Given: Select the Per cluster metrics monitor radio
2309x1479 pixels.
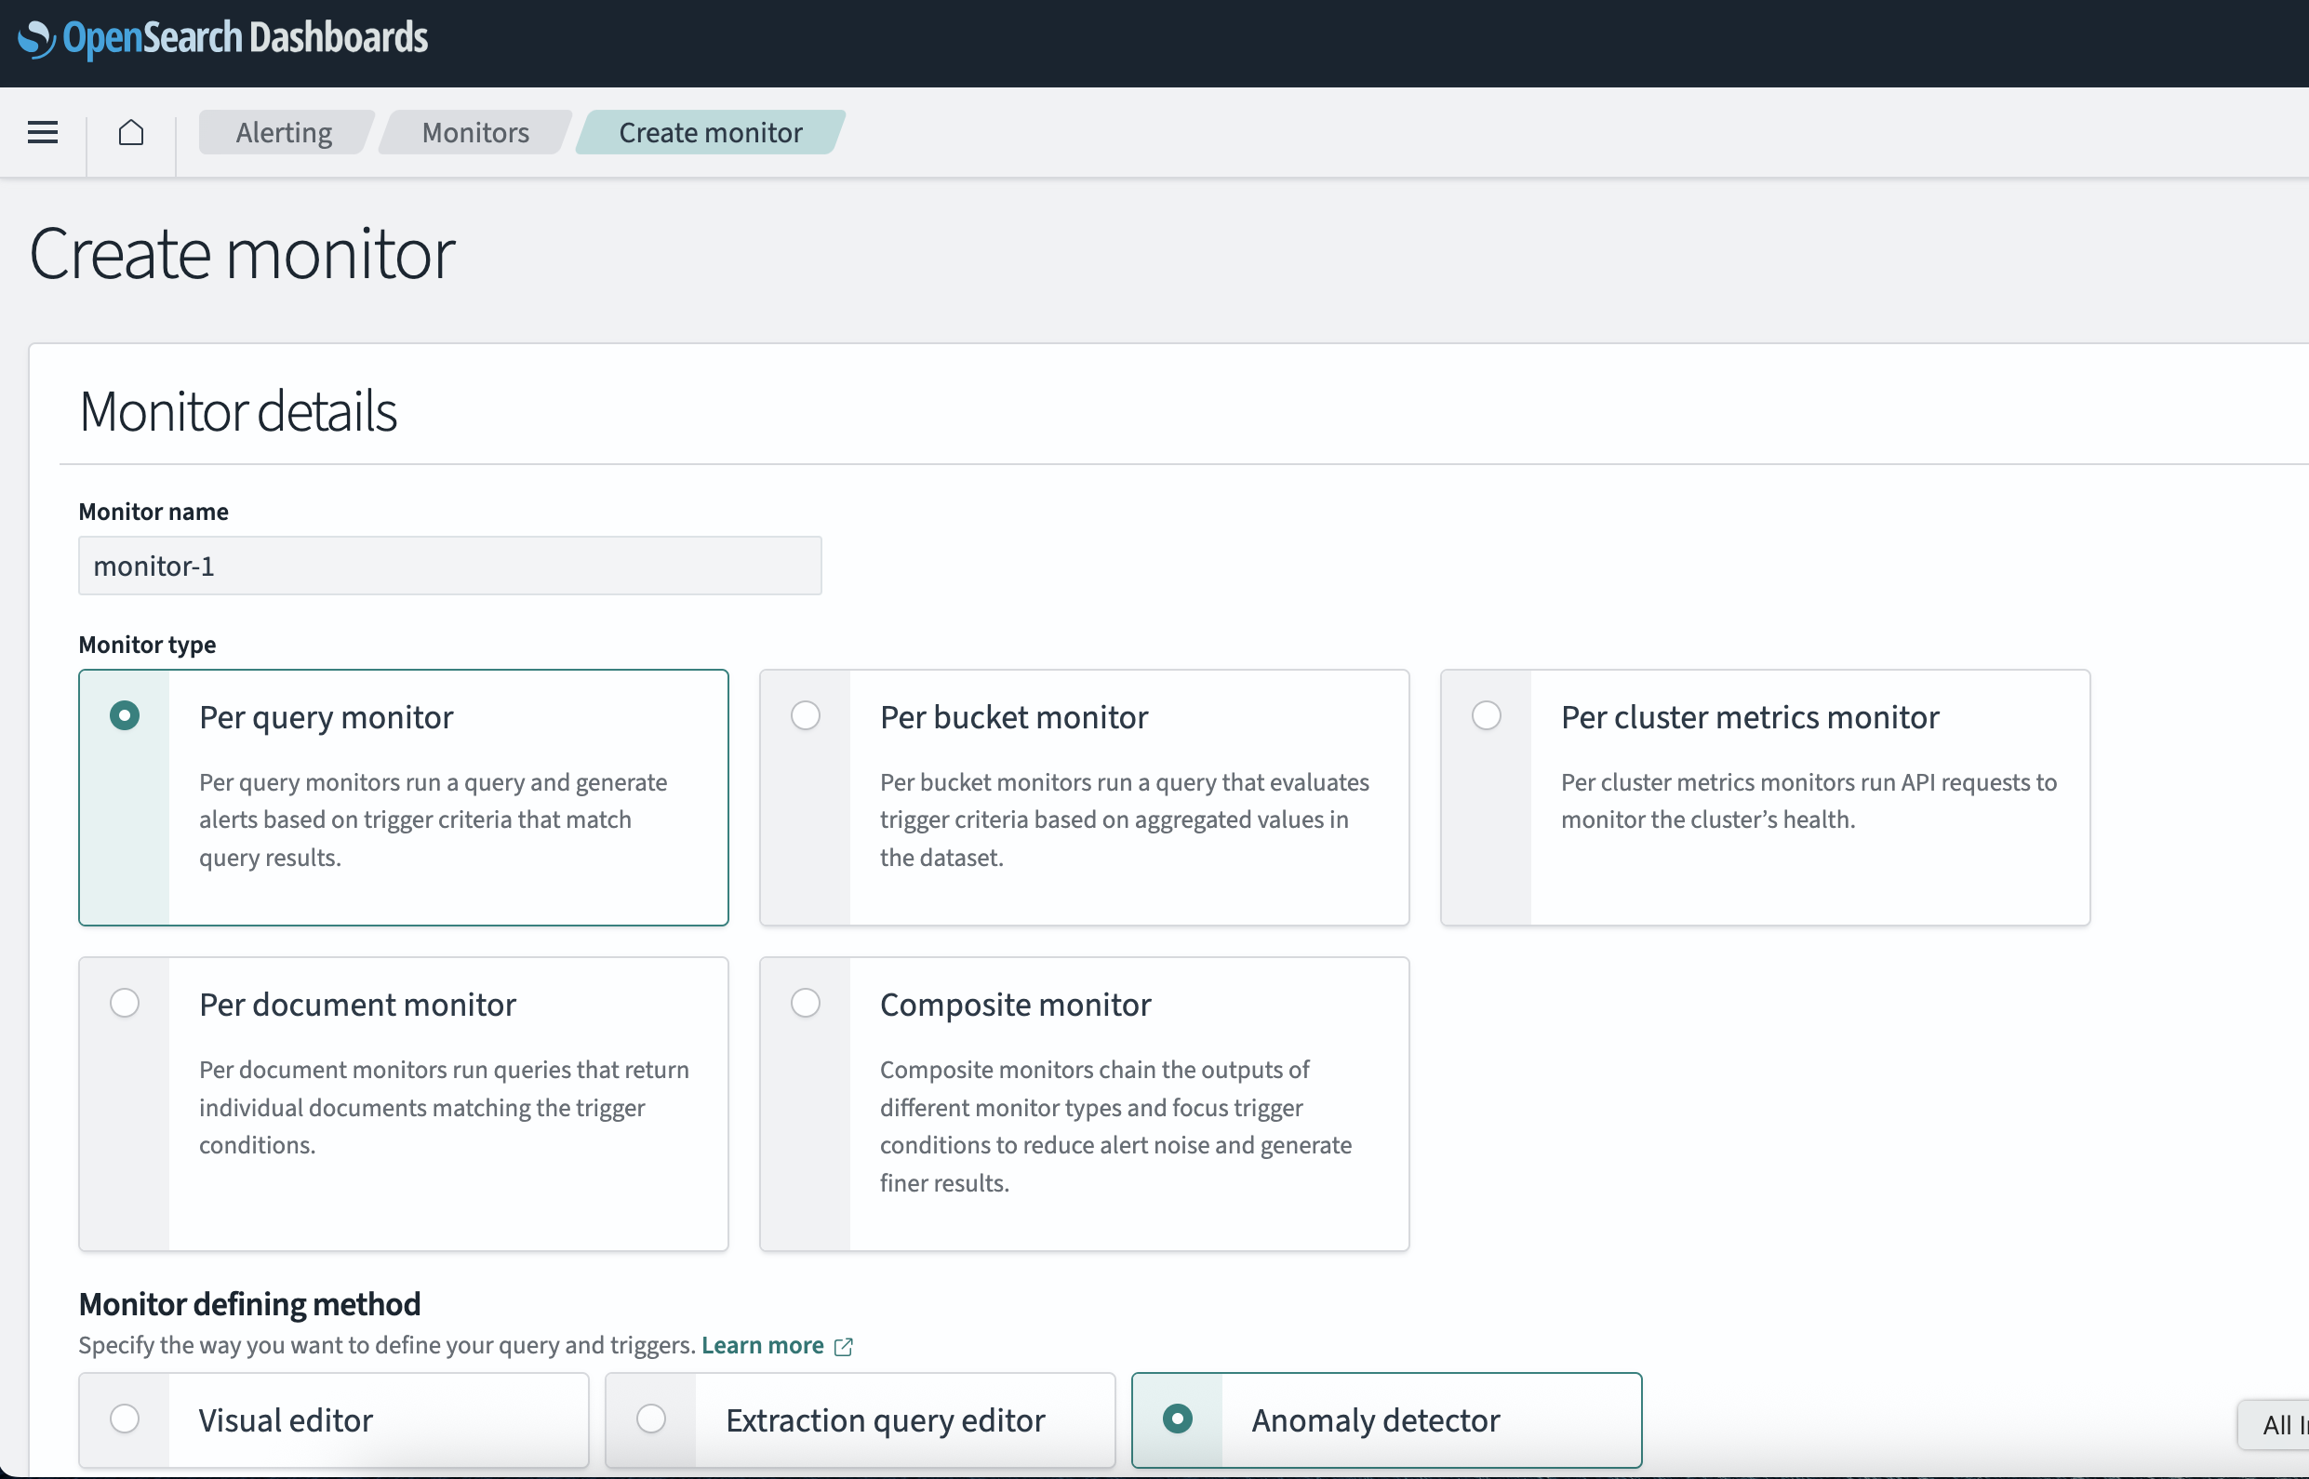Looking at the screenshot, I should 1486,715.
